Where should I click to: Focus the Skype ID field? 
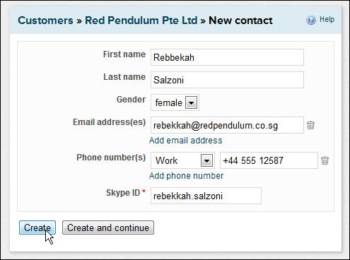pos(206,196)
